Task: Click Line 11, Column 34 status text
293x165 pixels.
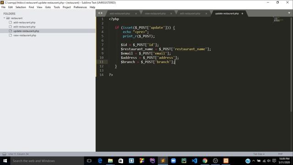Action: pos(18,154)
